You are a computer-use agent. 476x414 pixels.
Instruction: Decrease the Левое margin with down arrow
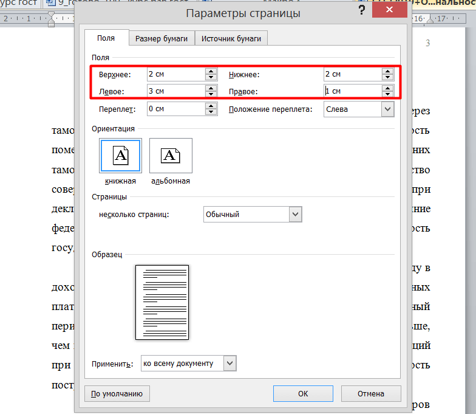coord(211,94)
